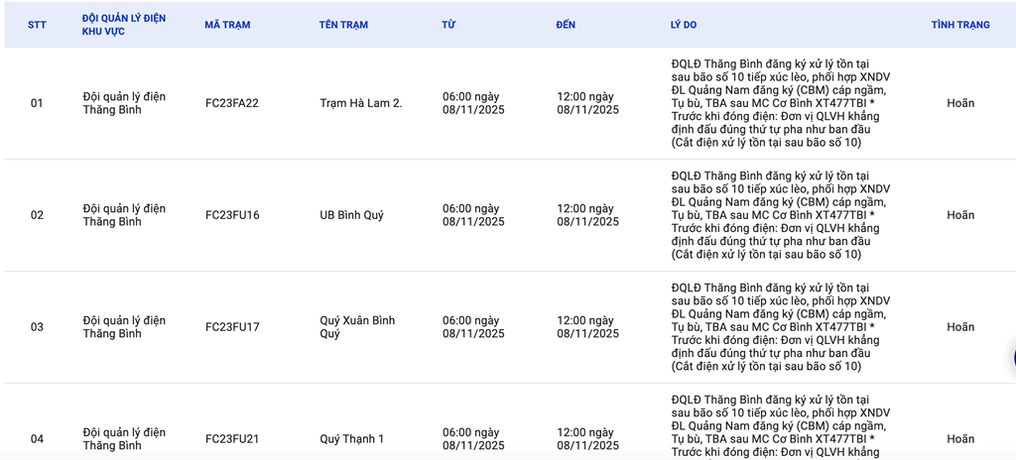Select the Hoãn status for UB Bình Quý
This screenshot has height=460, width=1016.
tap(959, 215)
